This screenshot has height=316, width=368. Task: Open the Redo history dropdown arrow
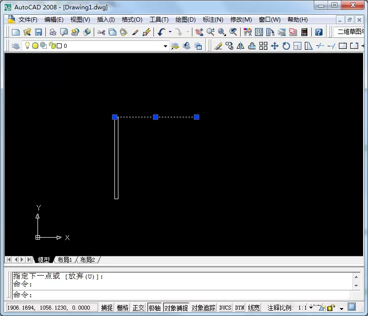pyautogui.click(x=188, y=32)
